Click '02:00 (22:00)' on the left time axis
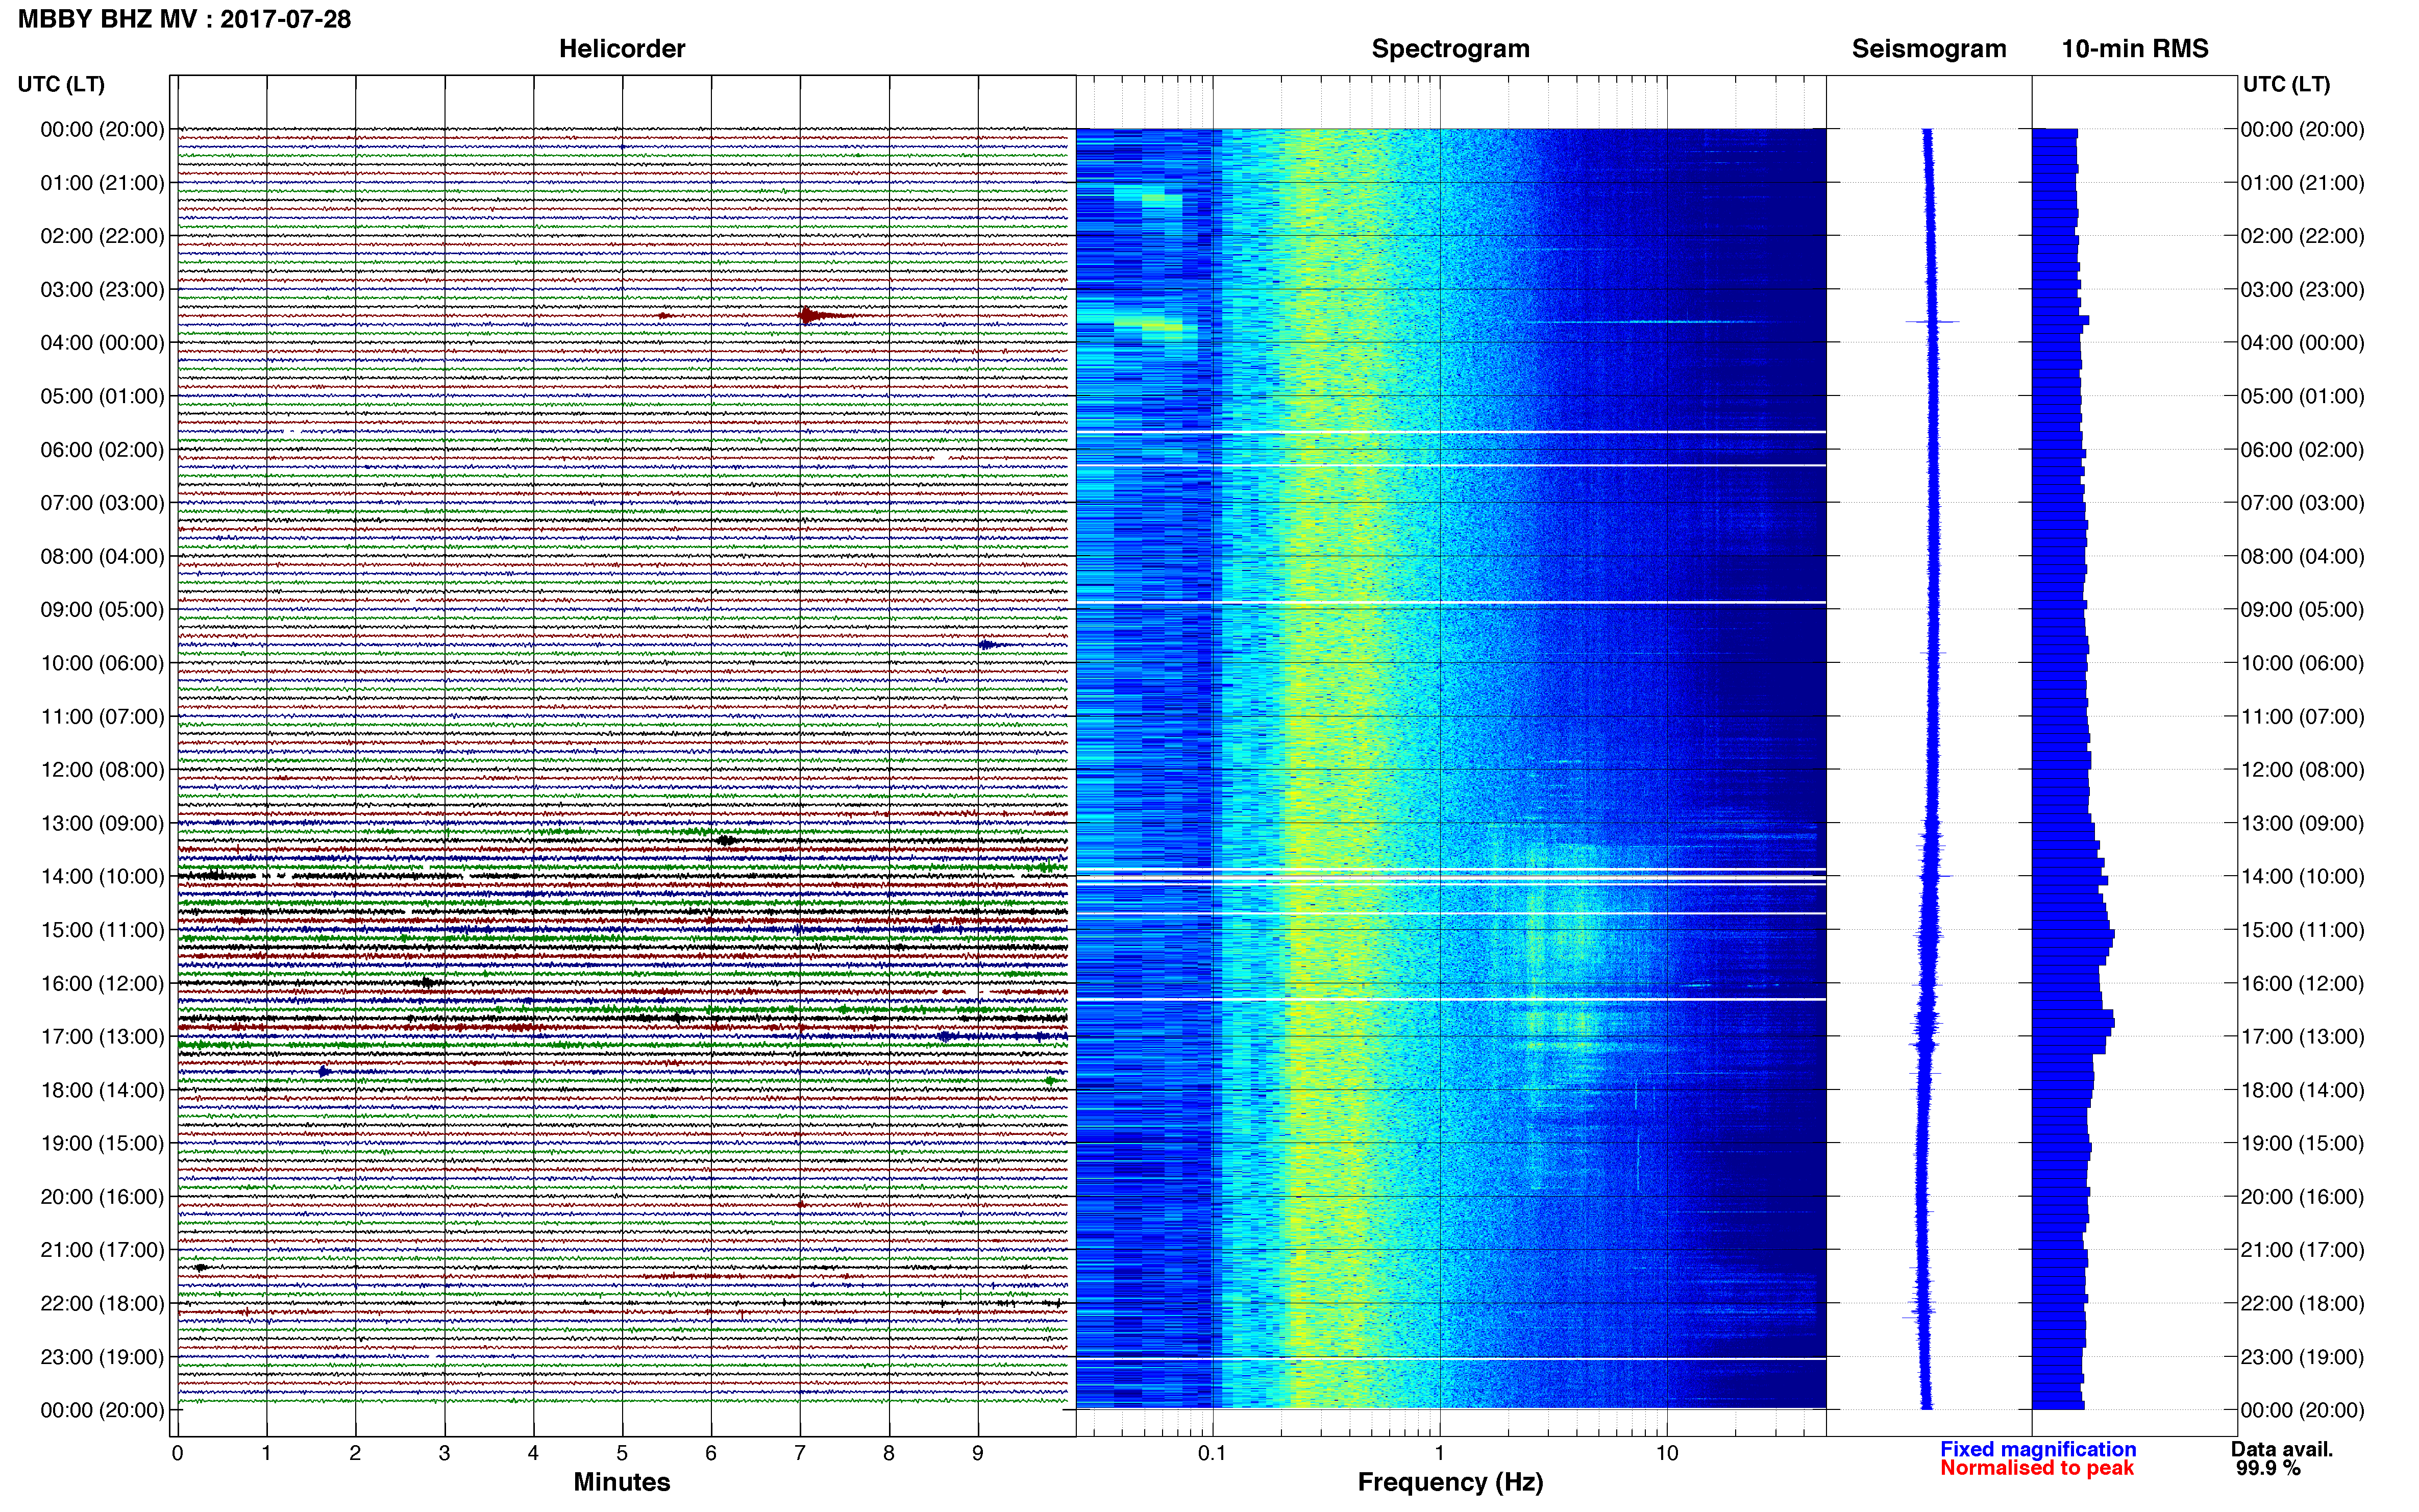Screen dimensions: 2419x1512 [x=102, y=236]
